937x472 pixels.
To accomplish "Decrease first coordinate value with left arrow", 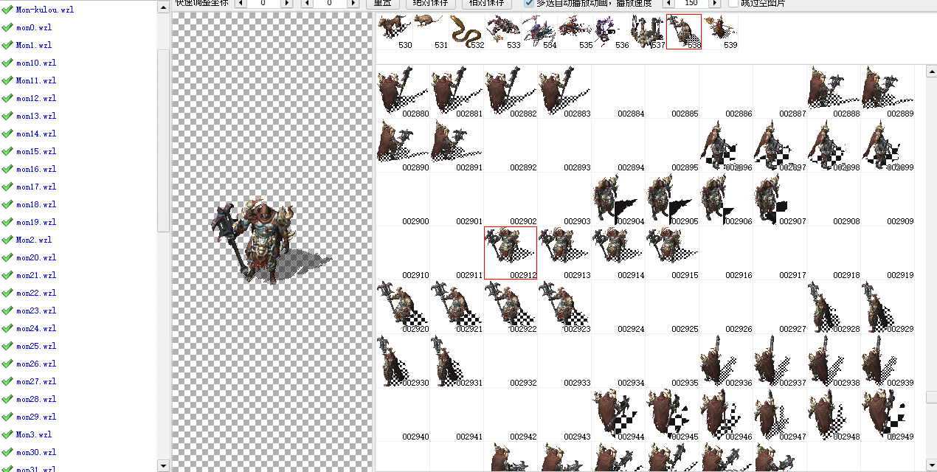I will (240, 3).
